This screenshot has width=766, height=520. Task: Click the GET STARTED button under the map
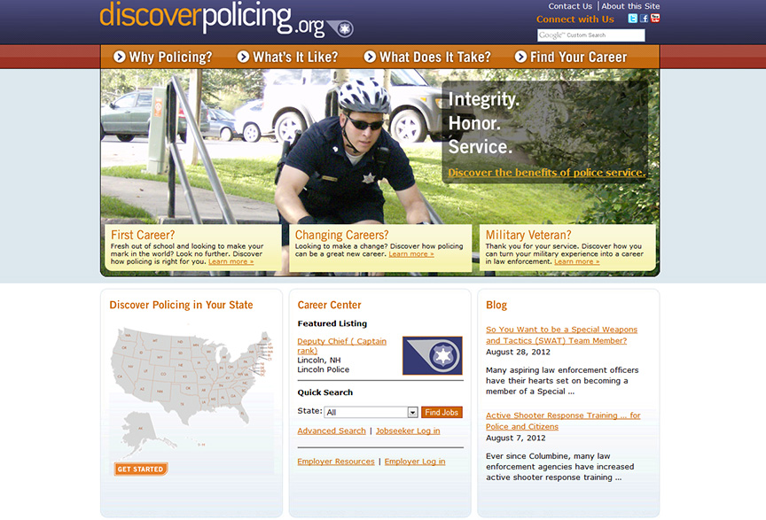click(141, 469)
